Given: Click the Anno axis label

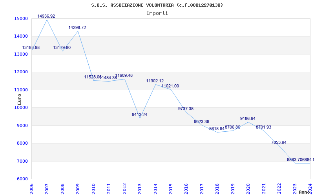Looking at the screenshot, I should point(304,192).
